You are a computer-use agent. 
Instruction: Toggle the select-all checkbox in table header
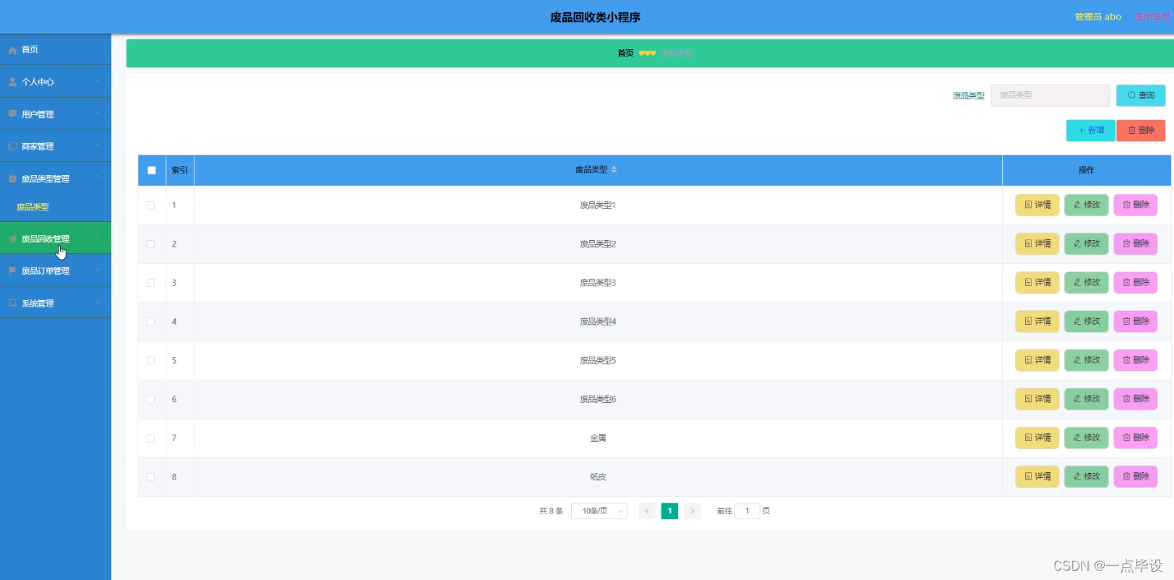point(152,171)
